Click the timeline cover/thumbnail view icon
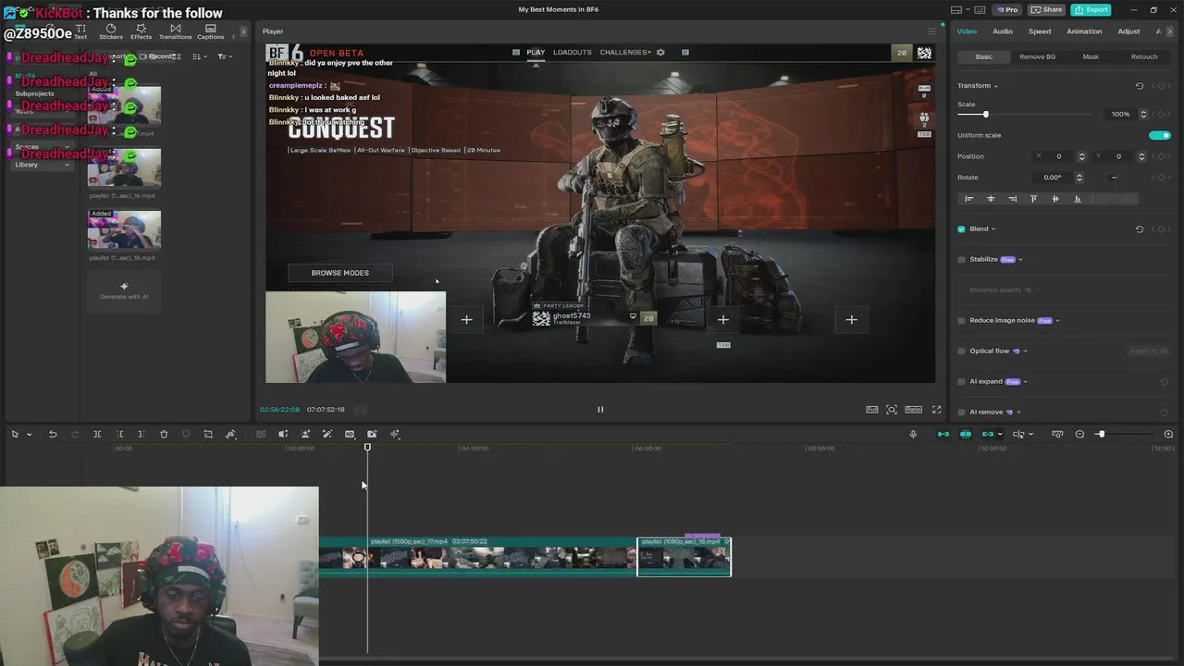Screen dimensions: 1184x666 point(1057,434)
